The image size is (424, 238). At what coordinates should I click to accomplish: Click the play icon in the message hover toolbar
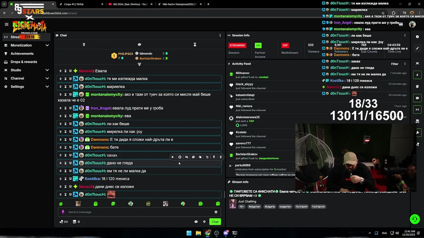point(173,157)
